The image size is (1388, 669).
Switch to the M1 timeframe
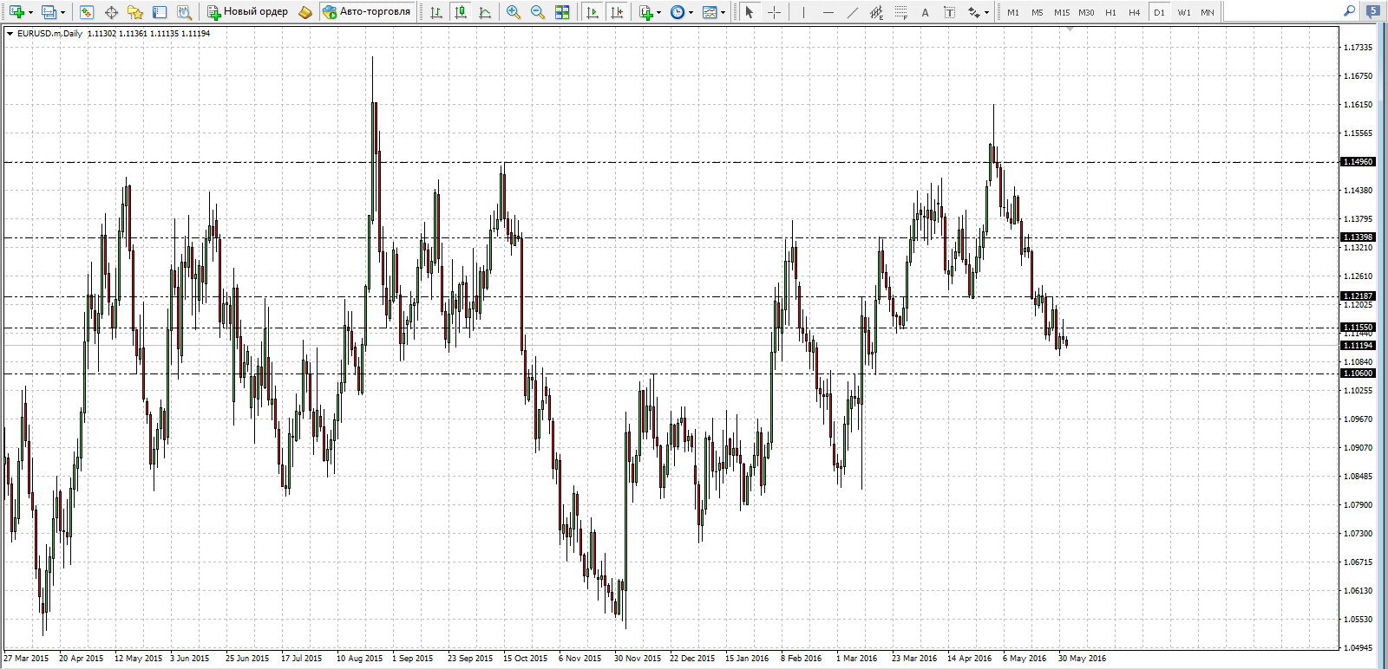[x=1013, y=12]
